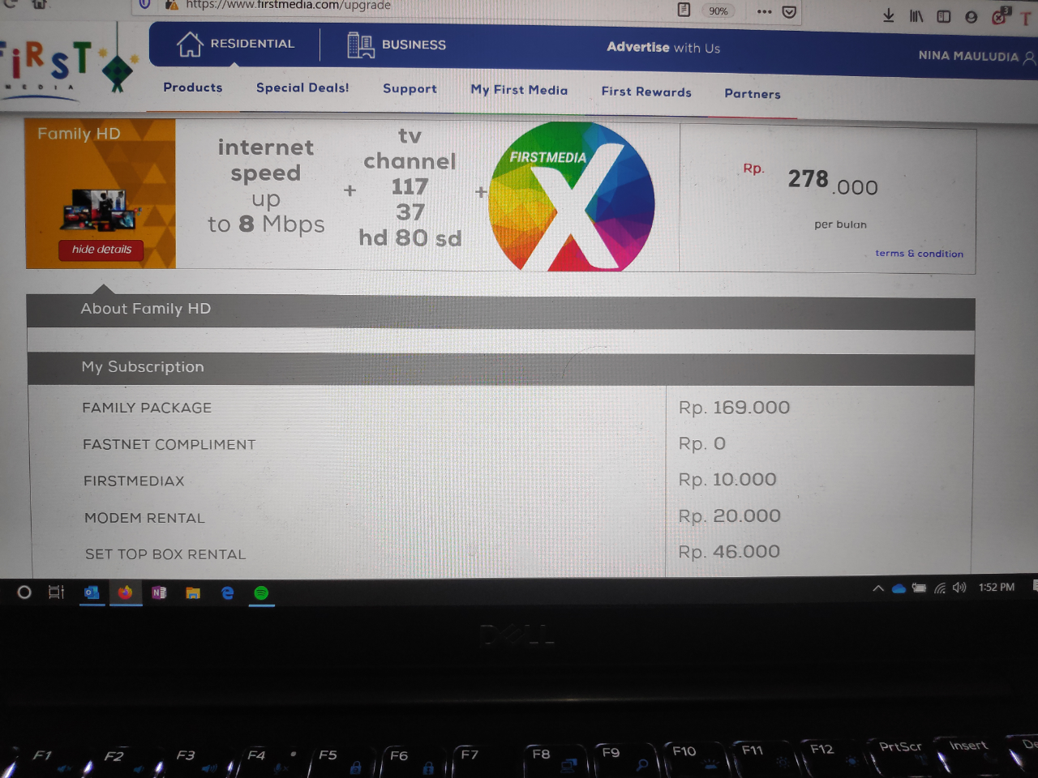Screen dimensions: 1038x778
Task: Click the Business building icon
Action: pyautogui.click(x=361, y=45)
